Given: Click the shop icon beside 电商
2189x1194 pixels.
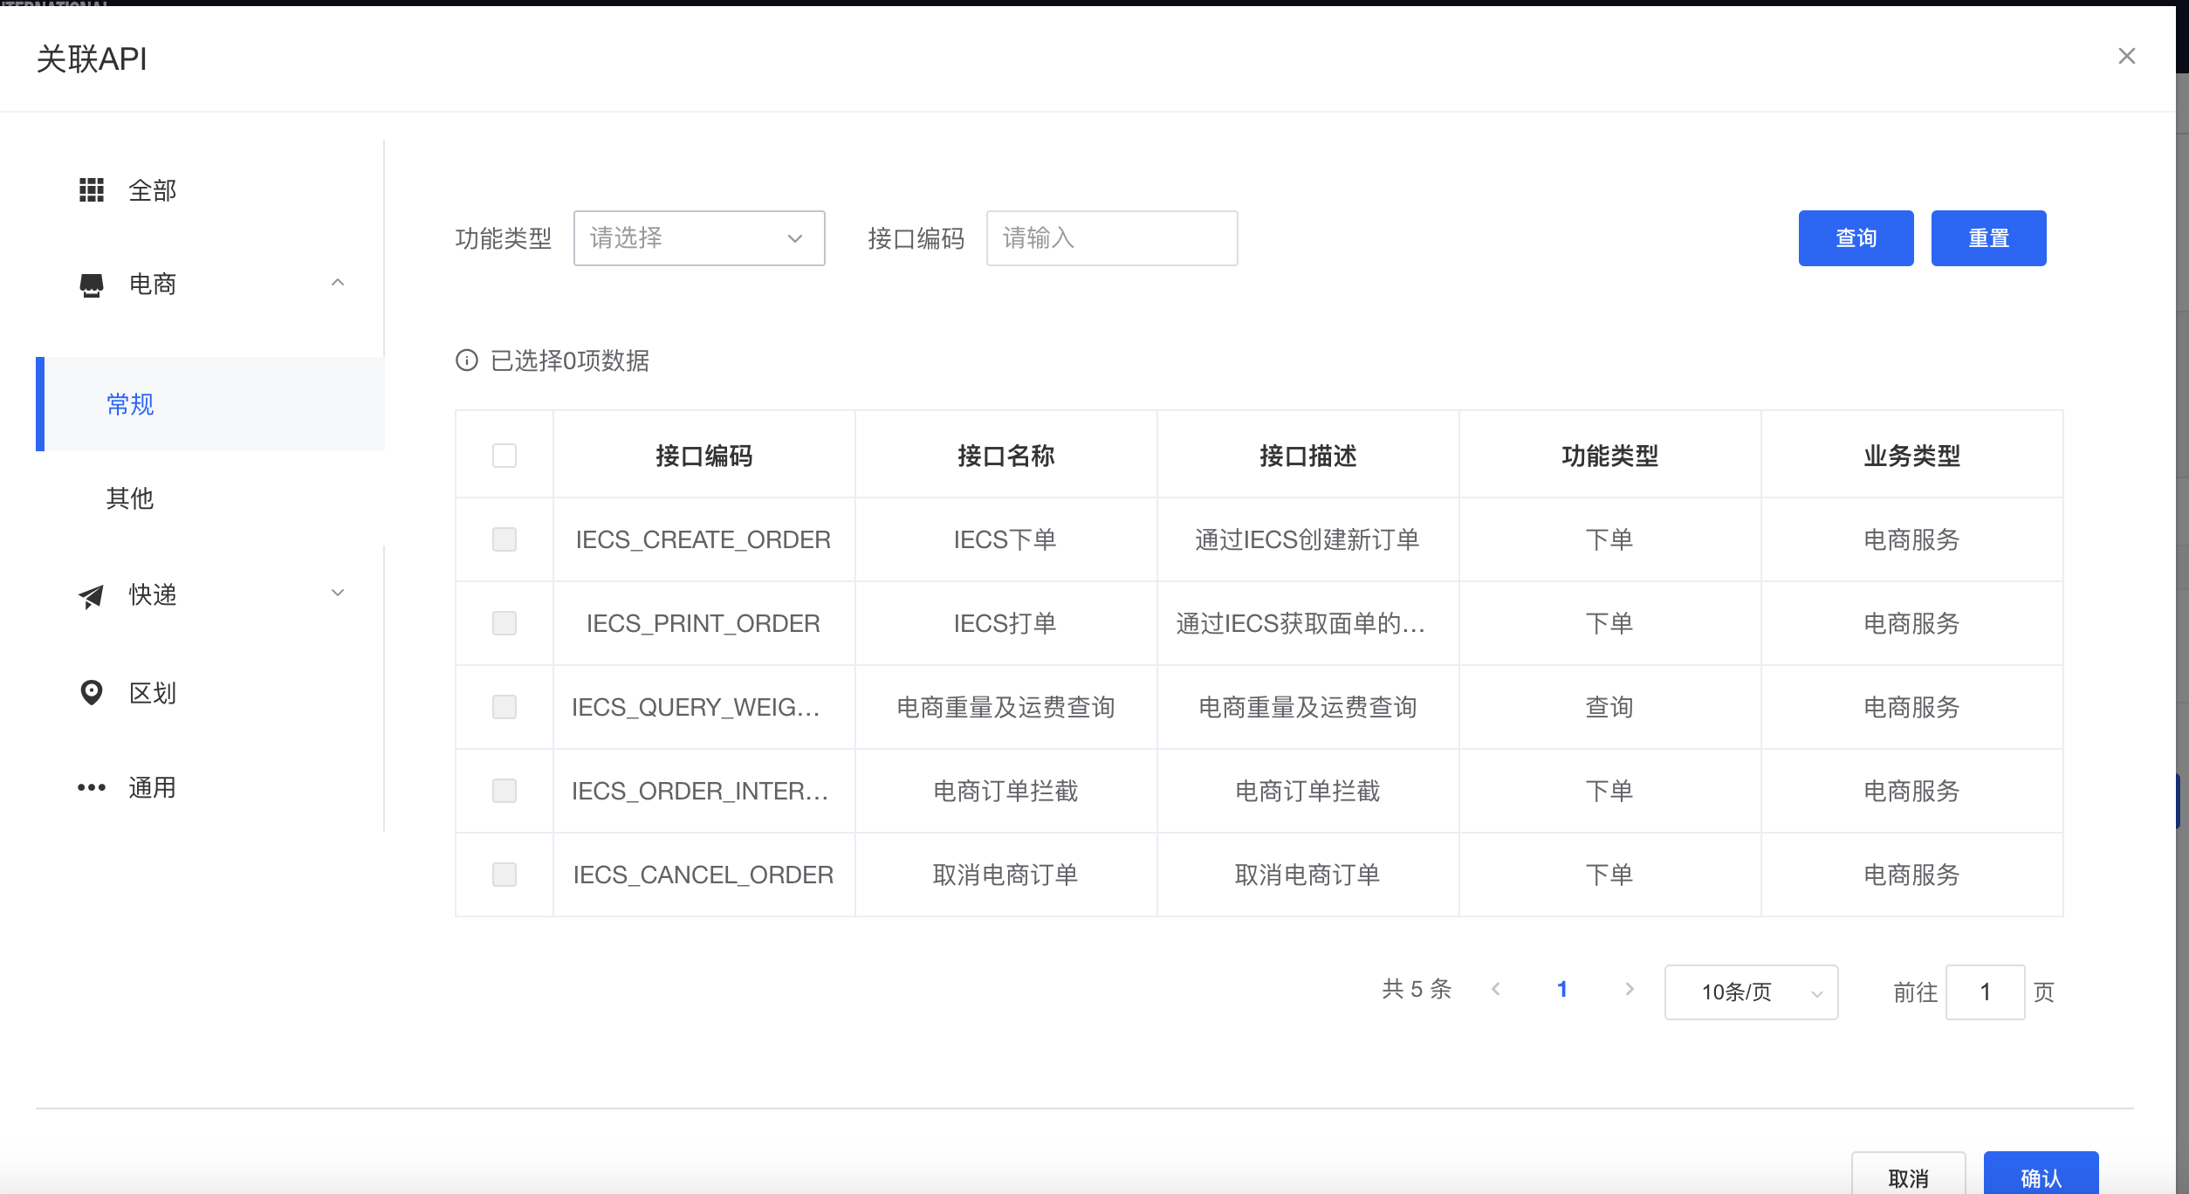Looking at the screenshot, I should tap(92, 285).
